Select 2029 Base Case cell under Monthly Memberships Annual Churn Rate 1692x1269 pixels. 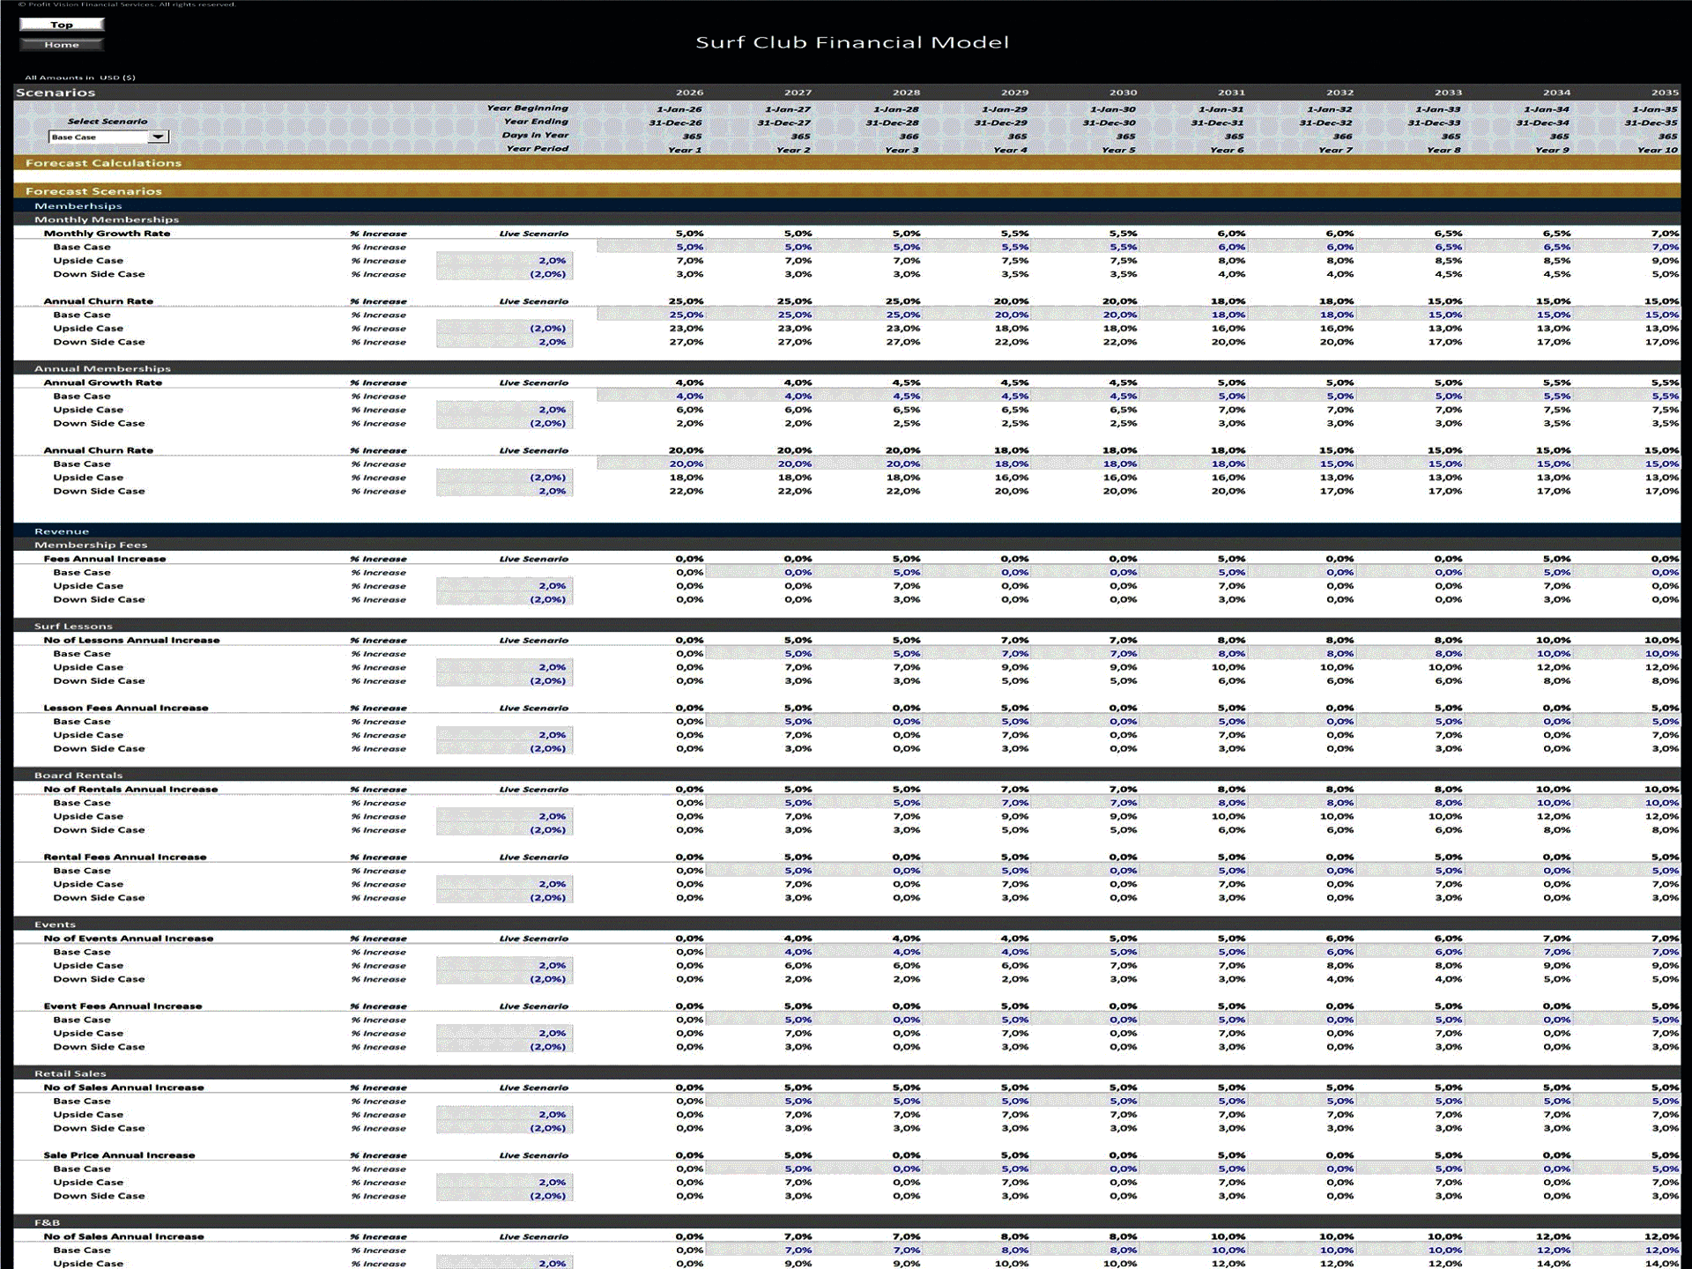click(x=976, y=315)
